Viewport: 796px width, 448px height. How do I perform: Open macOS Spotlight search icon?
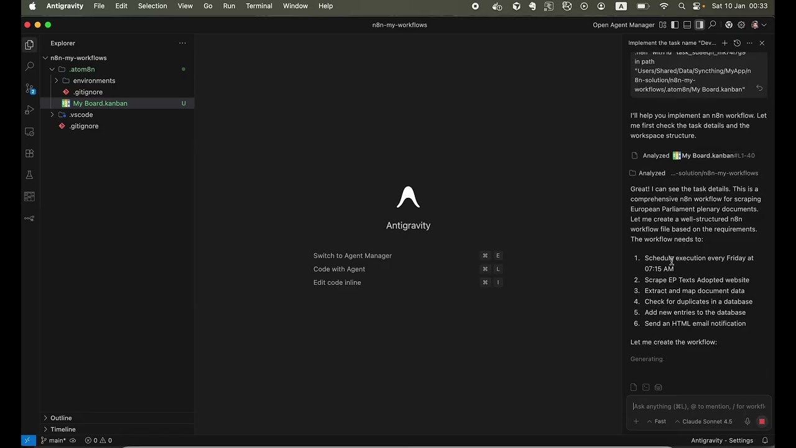[682, 6]
